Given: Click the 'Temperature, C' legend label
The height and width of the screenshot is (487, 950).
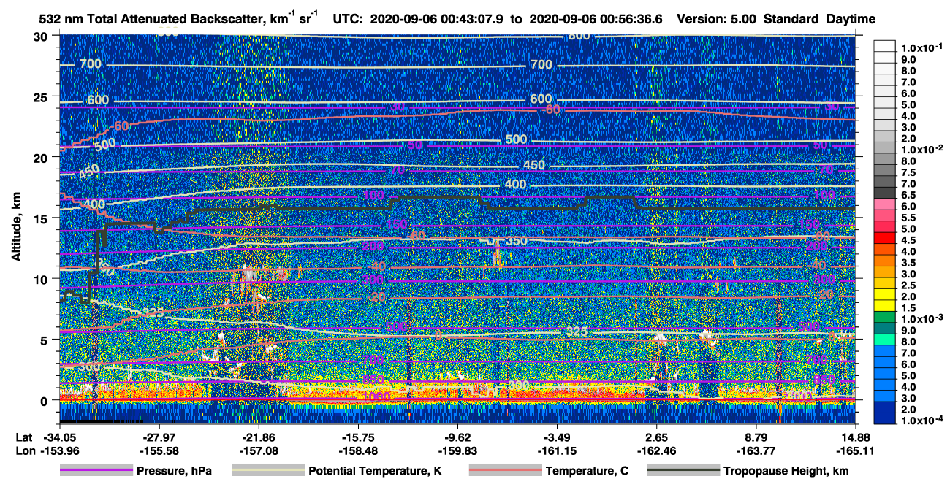Looking at the screenshot, I should coord(587,471).
